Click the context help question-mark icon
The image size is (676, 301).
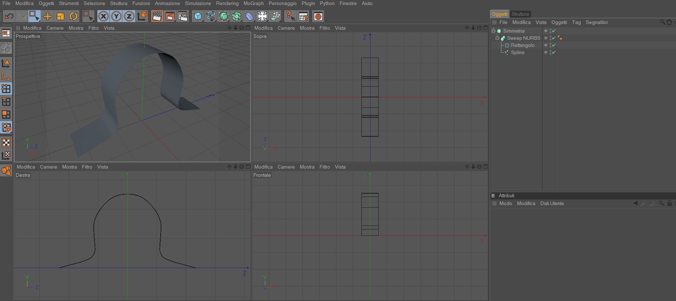click(290, 16)
